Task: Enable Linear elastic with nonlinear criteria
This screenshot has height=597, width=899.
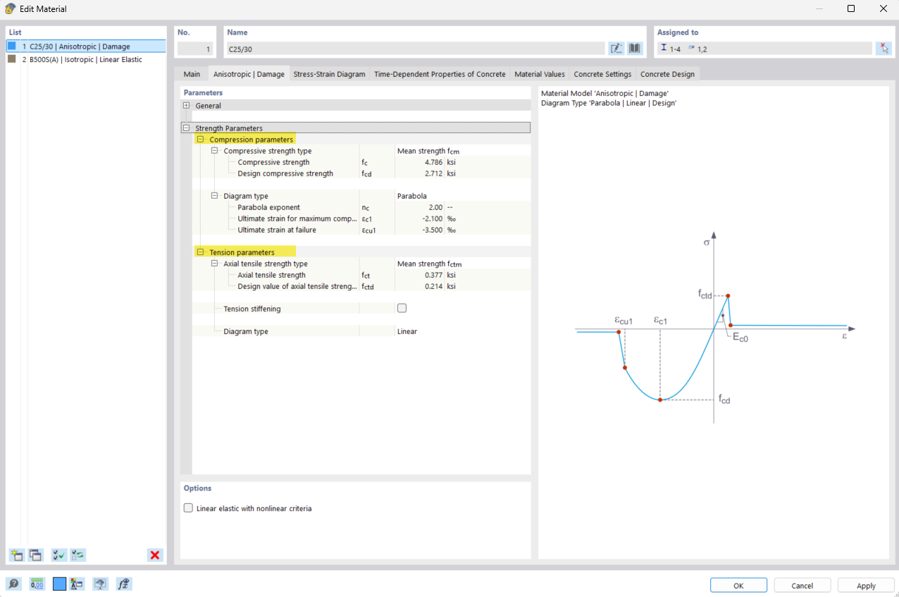Action: 188,507
